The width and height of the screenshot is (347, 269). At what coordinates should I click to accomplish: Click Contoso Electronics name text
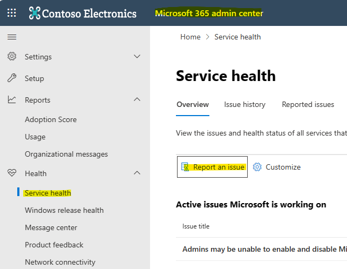(89, 14)
